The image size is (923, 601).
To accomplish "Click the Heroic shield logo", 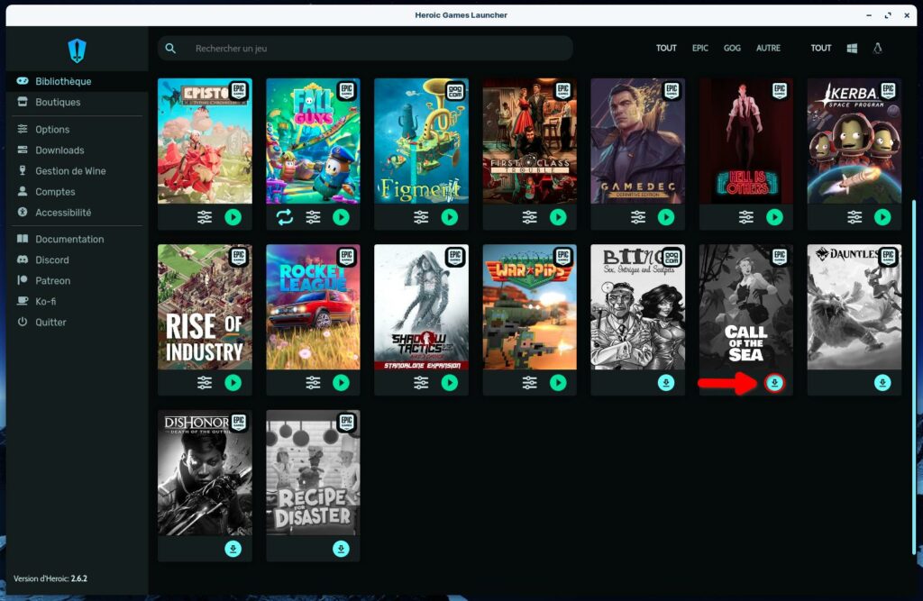I will [77, 50].
